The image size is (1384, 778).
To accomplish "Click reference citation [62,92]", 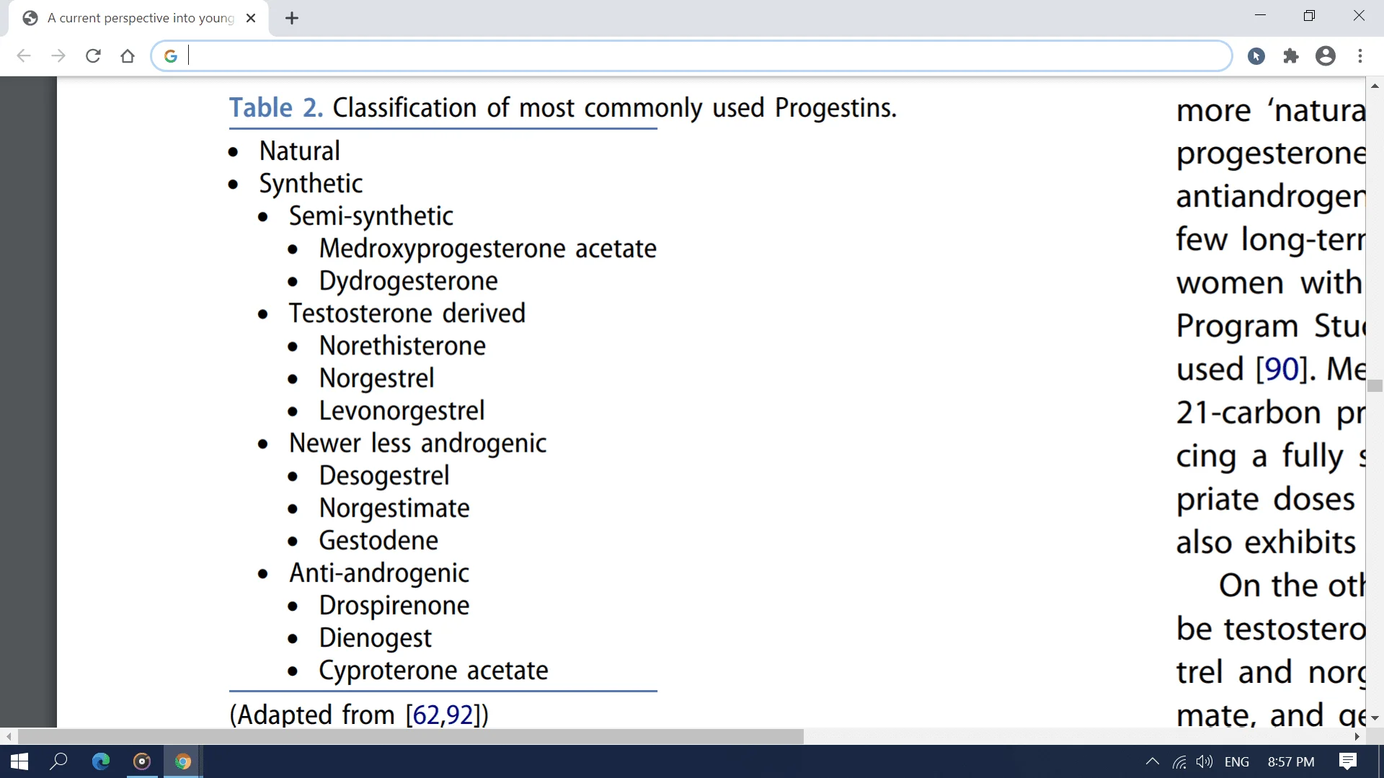I will pyautogui.click(x=443, y=715).
